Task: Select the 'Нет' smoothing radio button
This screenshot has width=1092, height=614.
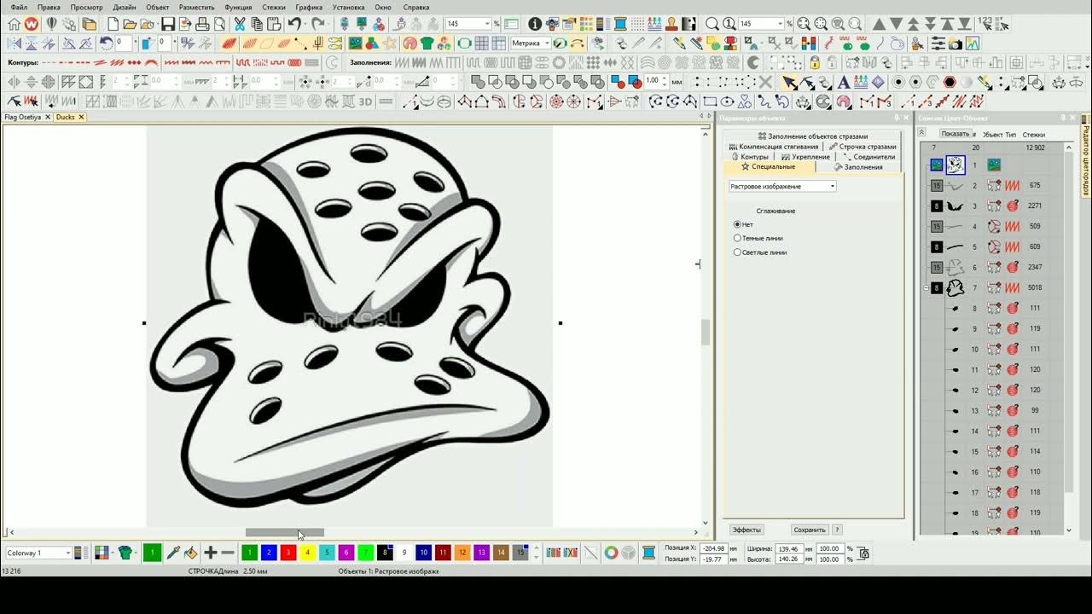Action: click(x=737, y=224)
